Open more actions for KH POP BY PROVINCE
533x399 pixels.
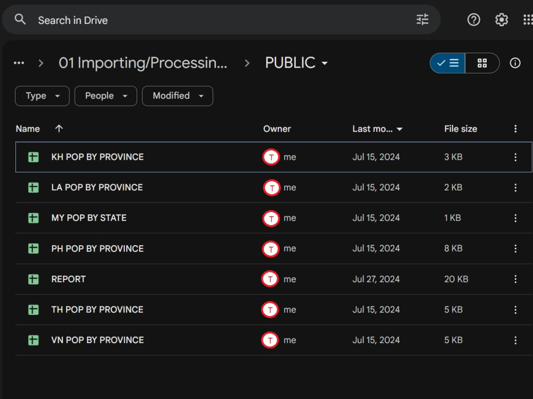tap(515, 157)
